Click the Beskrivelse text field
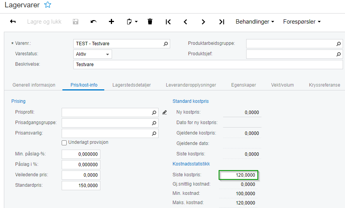This screenshot has width=345, height=208. click(x=208, y=65)
